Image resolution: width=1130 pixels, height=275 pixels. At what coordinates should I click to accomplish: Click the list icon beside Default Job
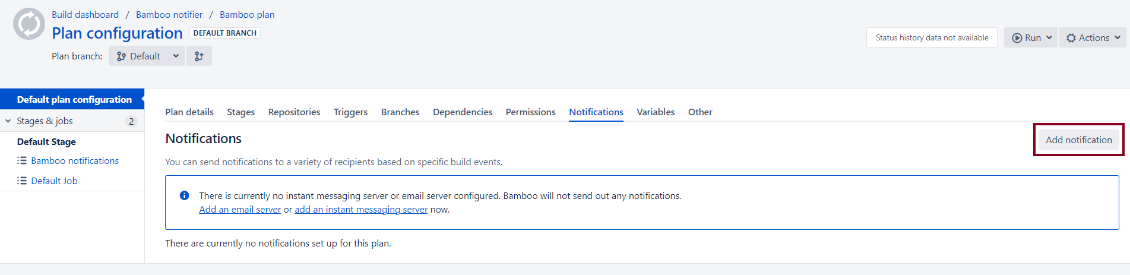pyautogui.click(x=22, y=181)
